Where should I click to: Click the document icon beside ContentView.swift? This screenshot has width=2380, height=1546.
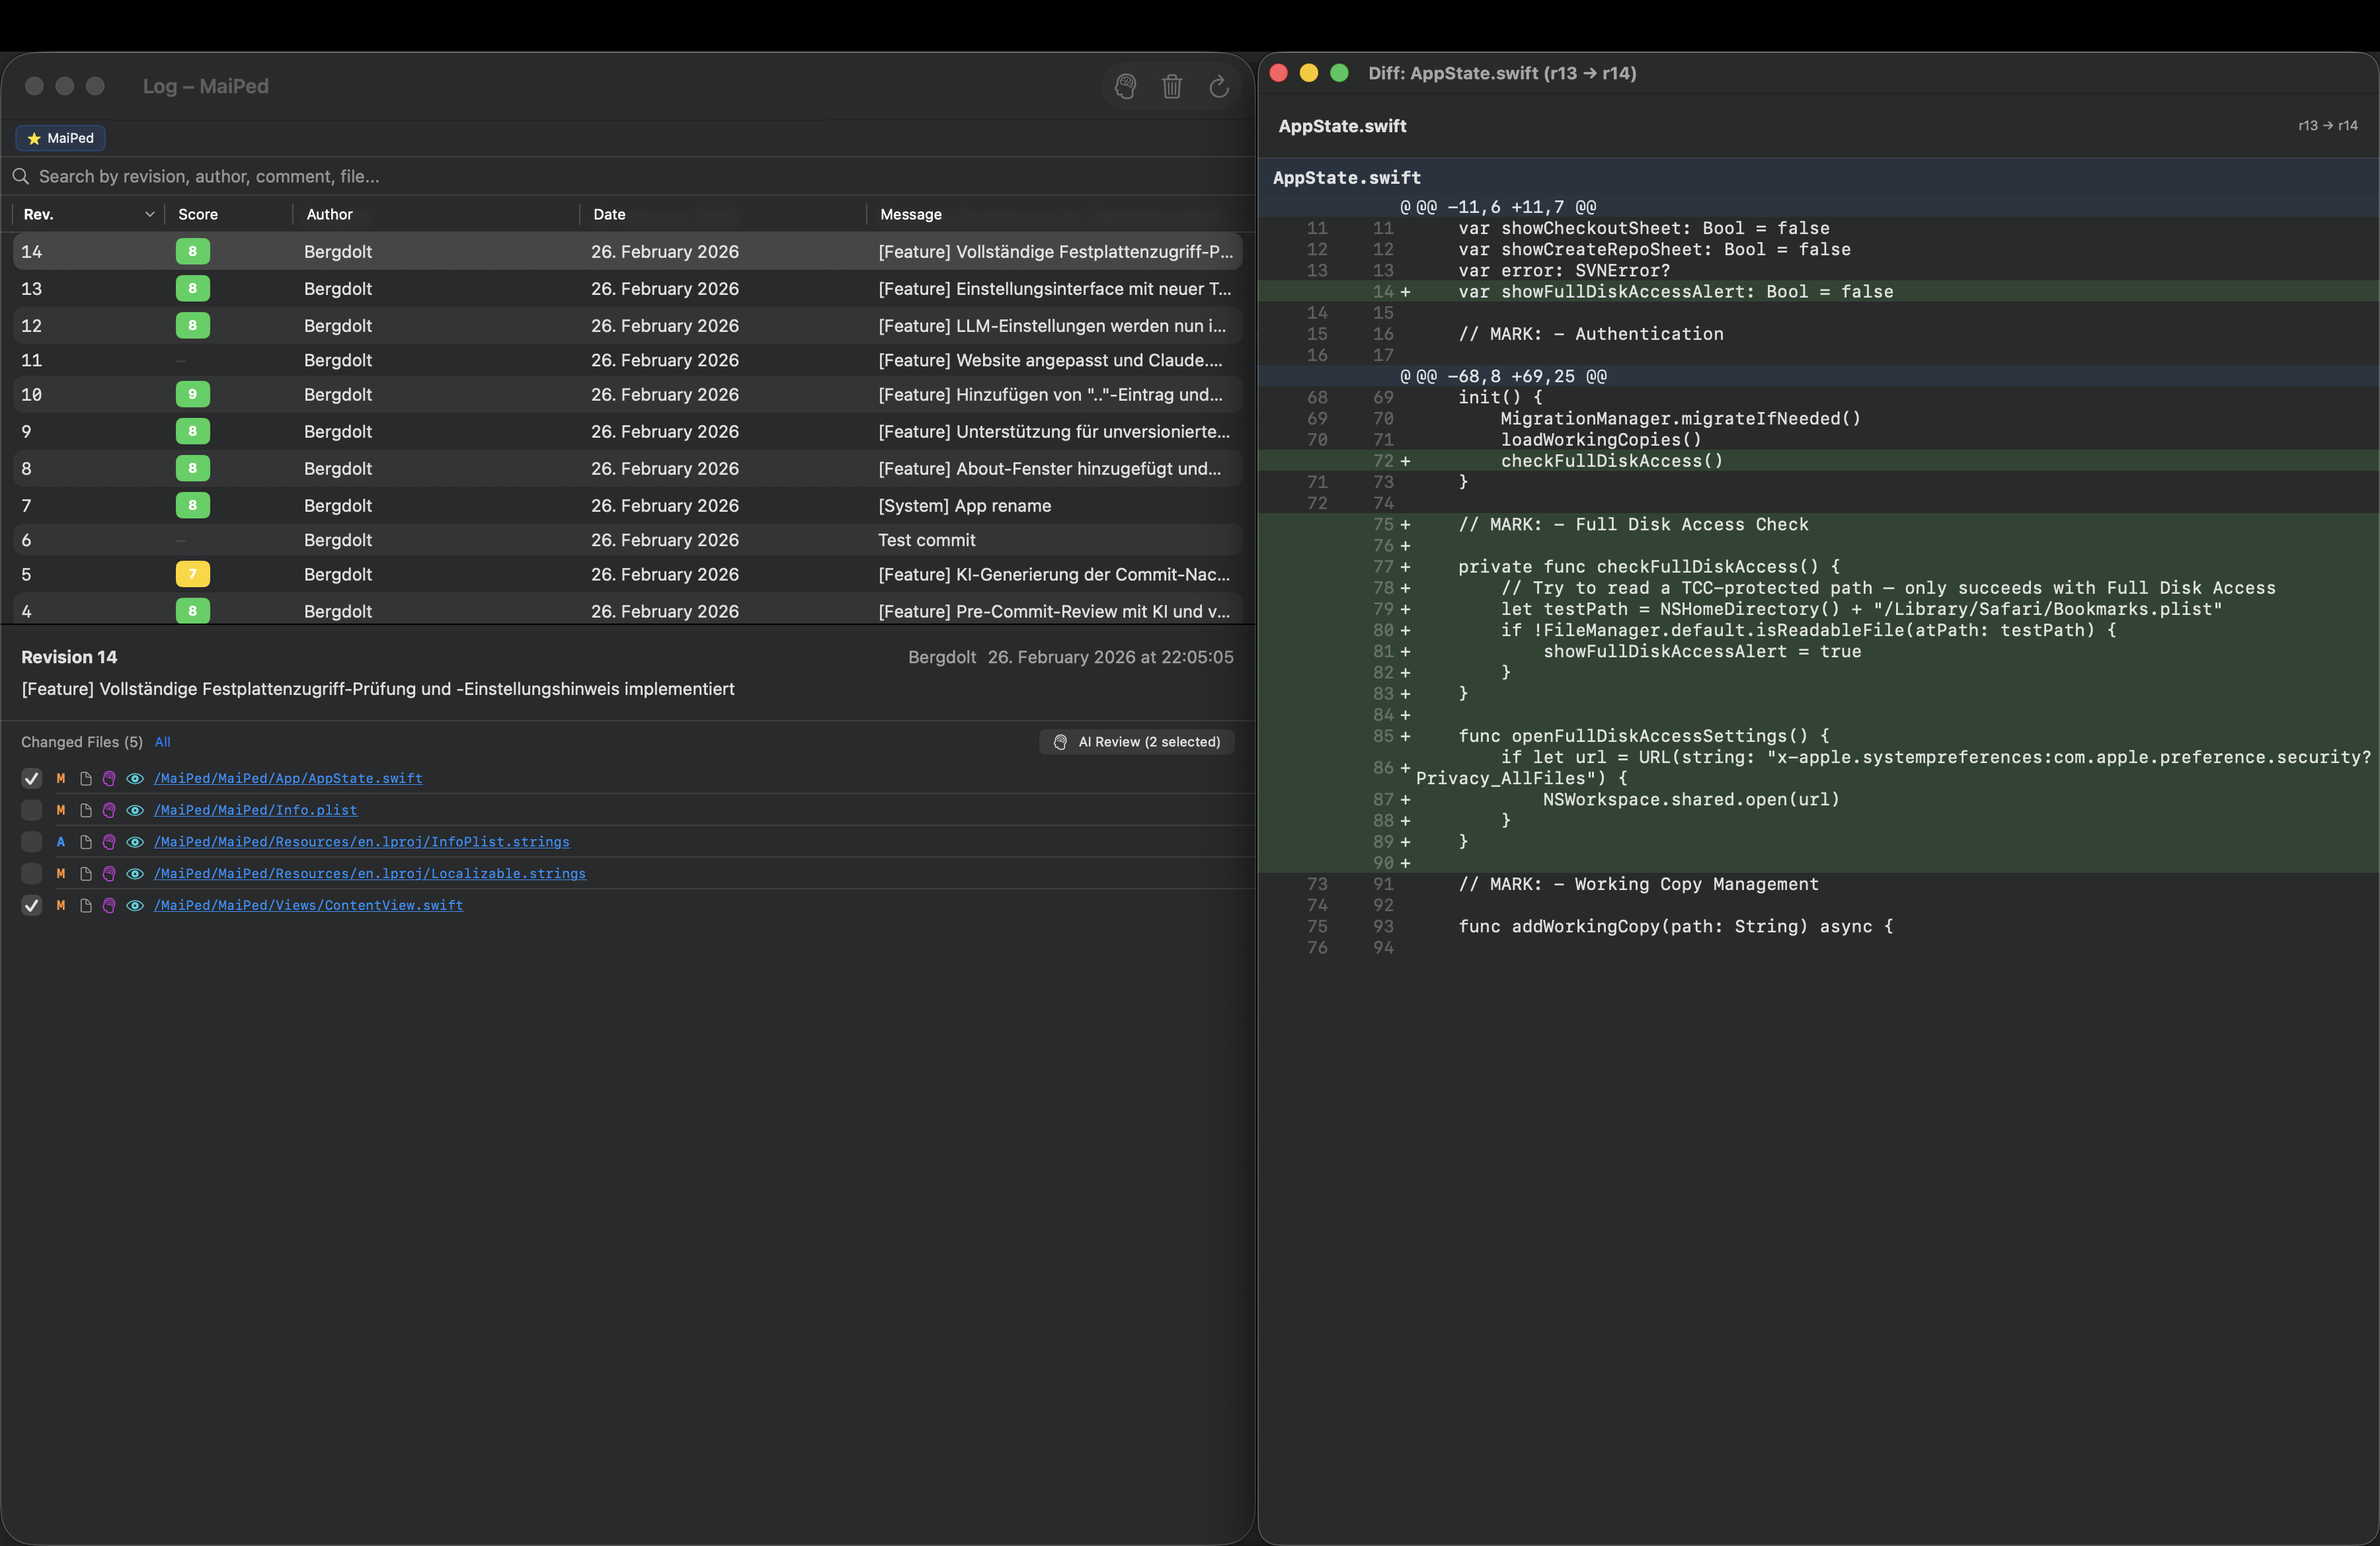click(x=86, y=905)
